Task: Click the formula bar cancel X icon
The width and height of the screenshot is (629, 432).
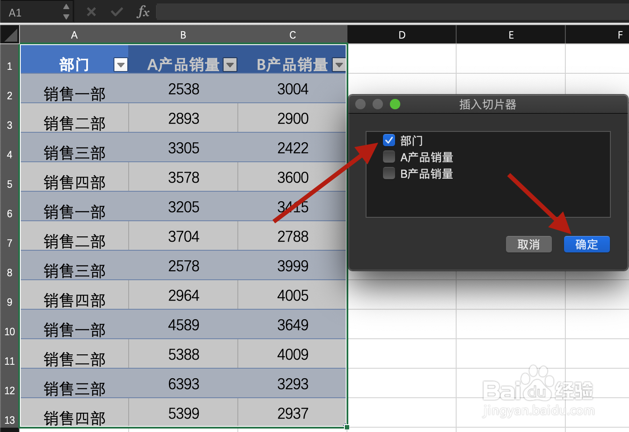Action: [x=91, y=12]
